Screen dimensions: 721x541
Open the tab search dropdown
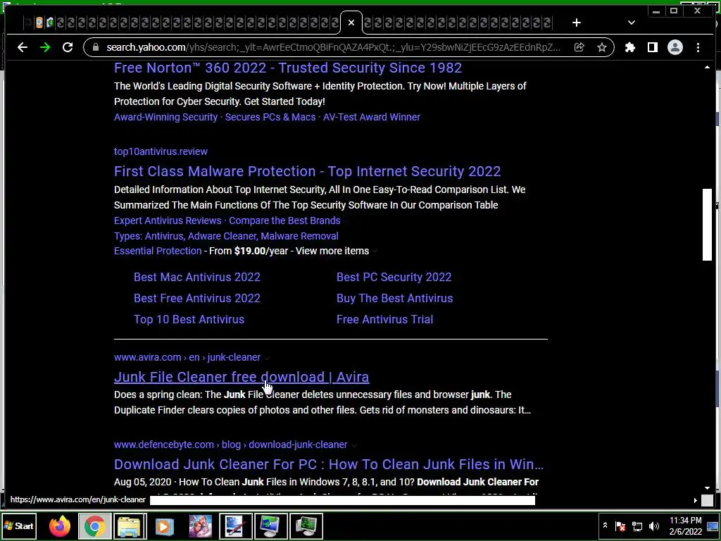point(632,23)
